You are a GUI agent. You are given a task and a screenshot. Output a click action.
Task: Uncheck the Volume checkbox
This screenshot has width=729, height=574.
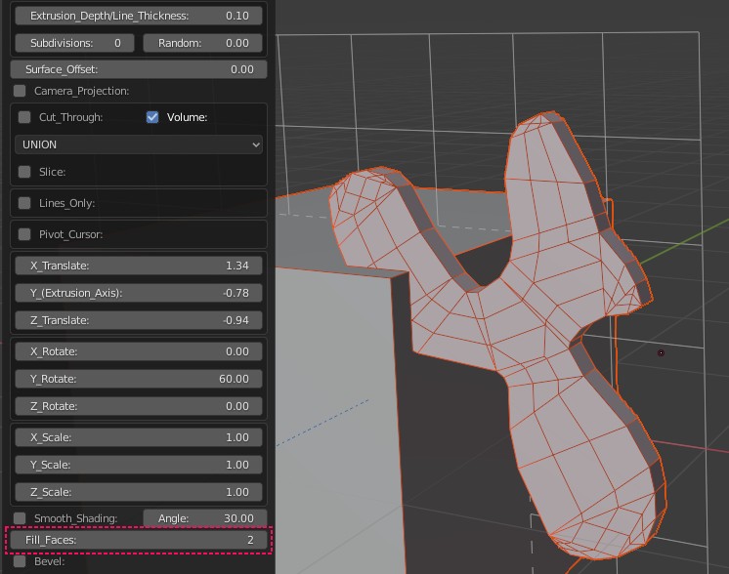152,117
